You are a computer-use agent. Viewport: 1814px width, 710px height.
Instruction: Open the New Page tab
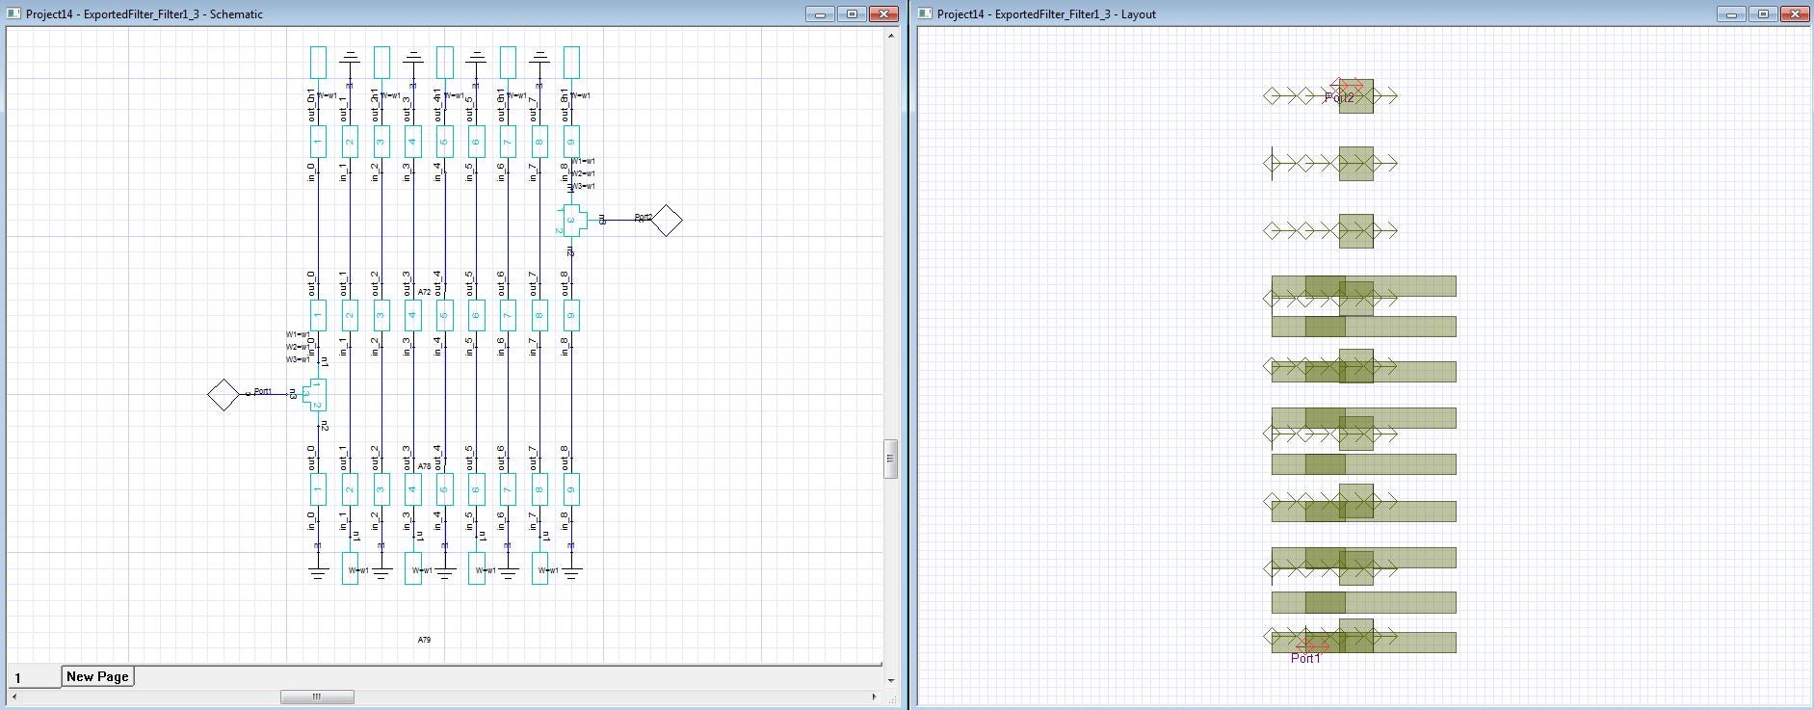click(x=97, y=676)
